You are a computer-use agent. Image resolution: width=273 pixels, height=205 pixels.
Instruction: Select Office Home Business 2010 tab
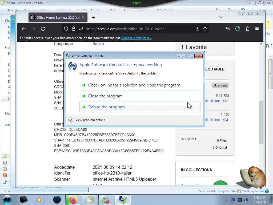point(58,17)
